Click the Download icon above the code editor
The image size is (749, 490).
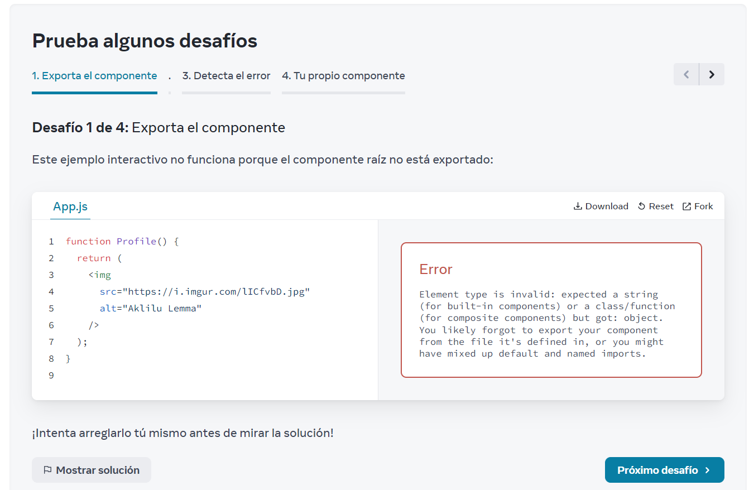pos(577,206)
